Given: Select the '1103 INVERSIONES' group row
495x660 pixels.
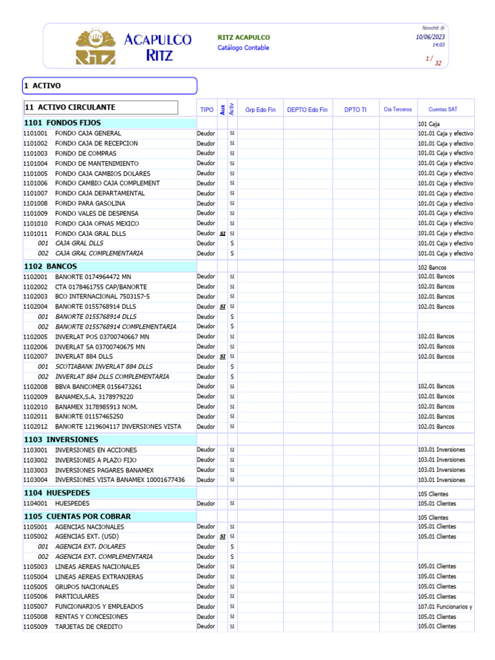Looking at the screenshot, I should (110, 440).
